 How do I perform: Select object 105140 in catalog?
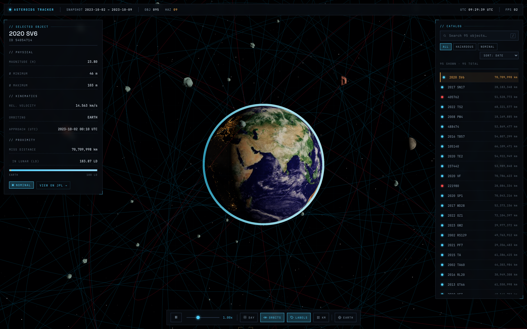point(479,147)
